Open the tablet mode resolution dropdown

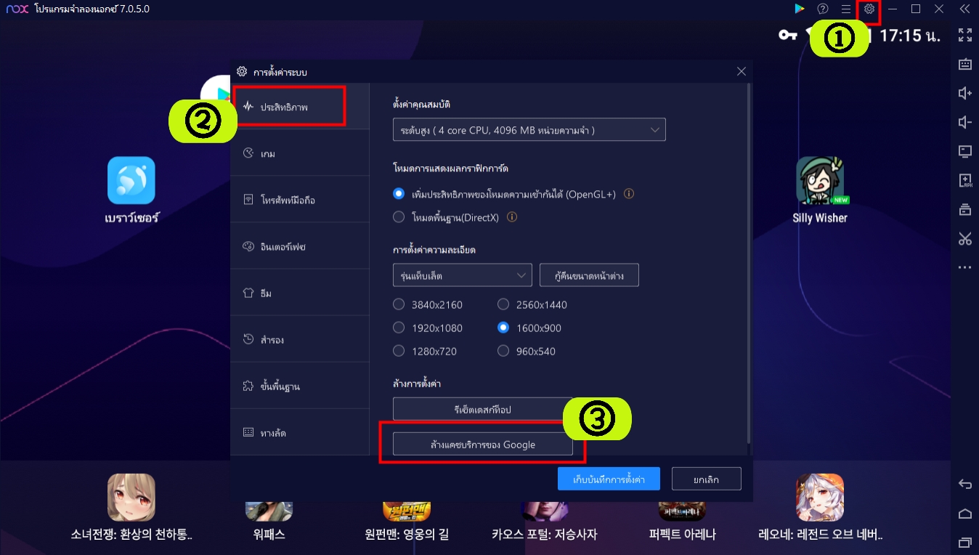462,275
